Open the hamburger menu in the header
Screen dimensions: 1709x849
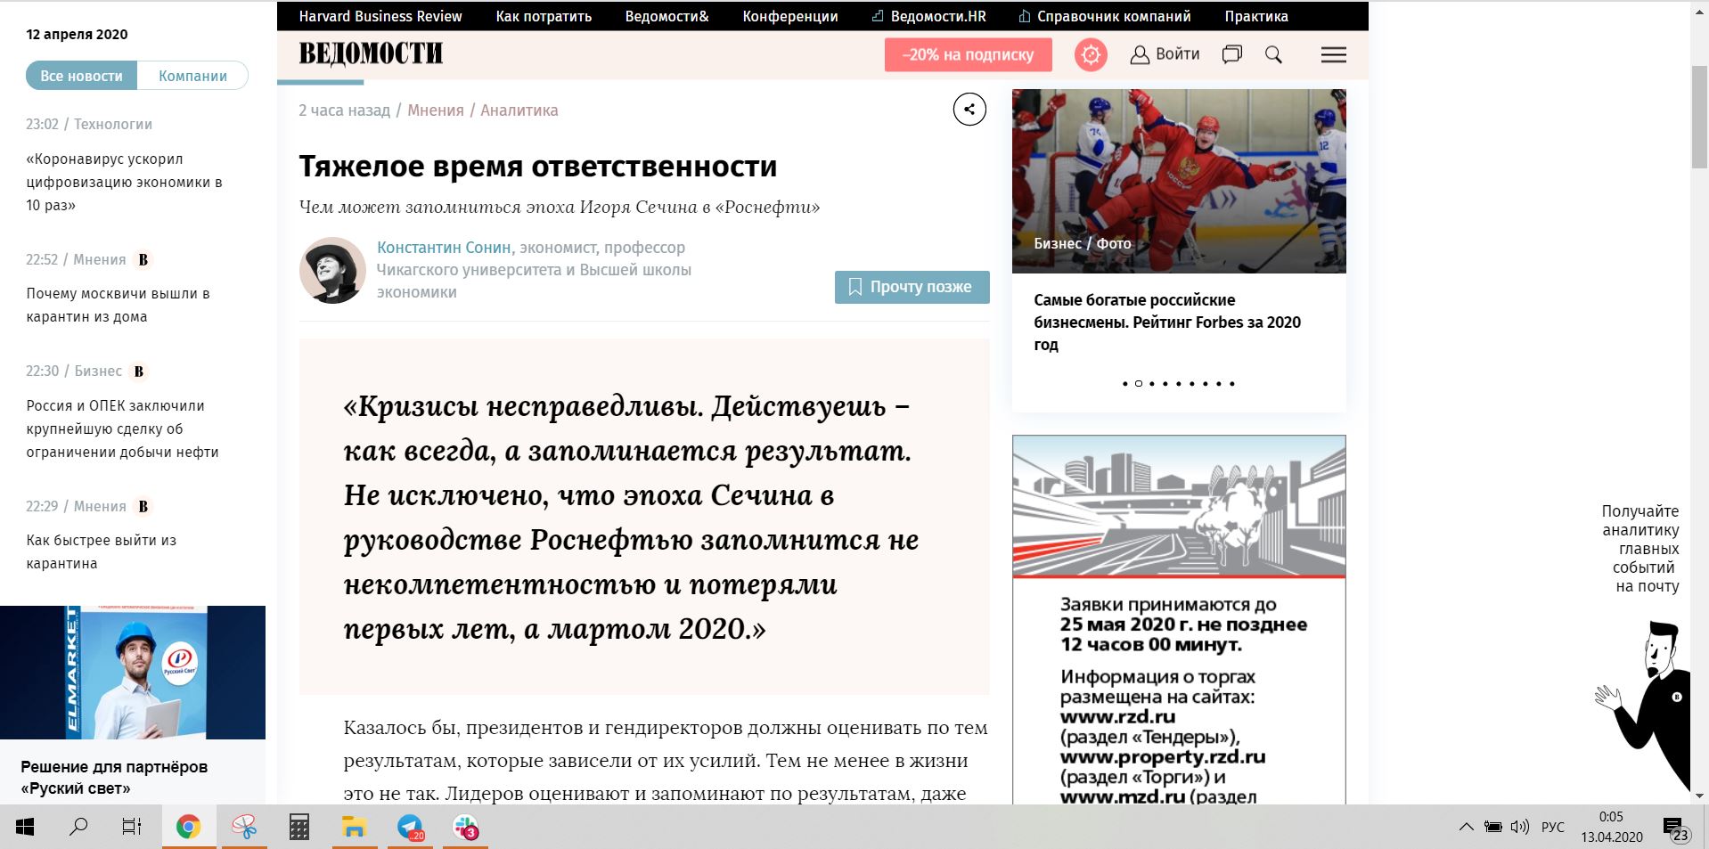pos(1333,55)
